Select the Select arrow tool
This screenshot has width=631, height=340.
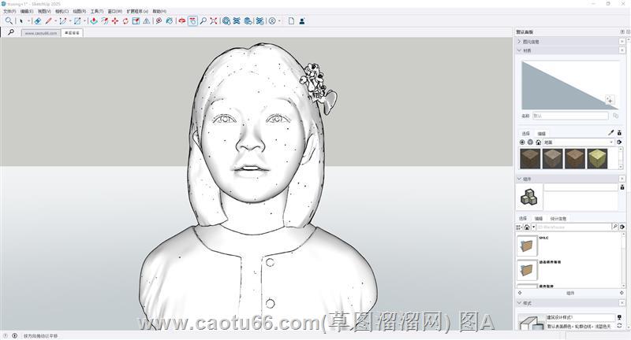[x=21, y=21]
